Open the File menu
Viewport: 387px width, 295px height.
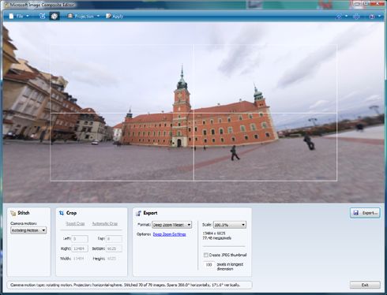click(19, 16)
